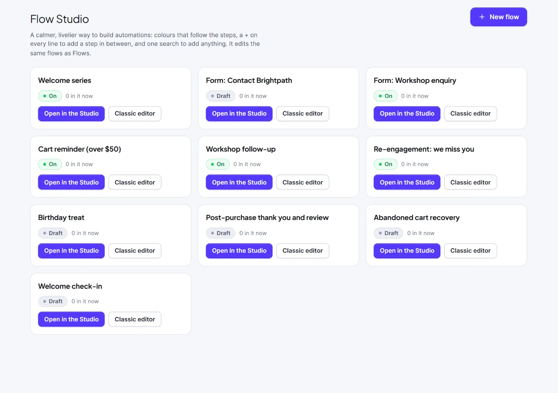The height and width of the screenshot is (393, 558).
Task: Click the On badge of Form: Workshop enquiry
Action: [x=386, y=96]
